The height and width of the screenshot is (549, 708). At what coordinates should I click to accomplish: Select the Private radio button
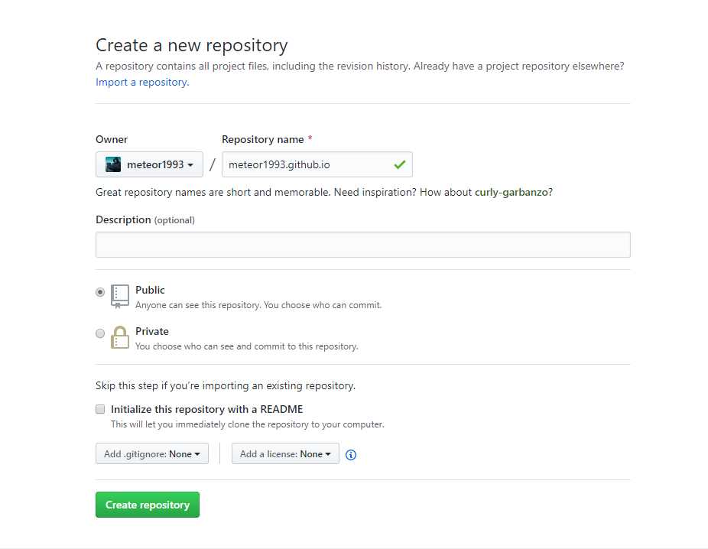[x=100, y=333]
